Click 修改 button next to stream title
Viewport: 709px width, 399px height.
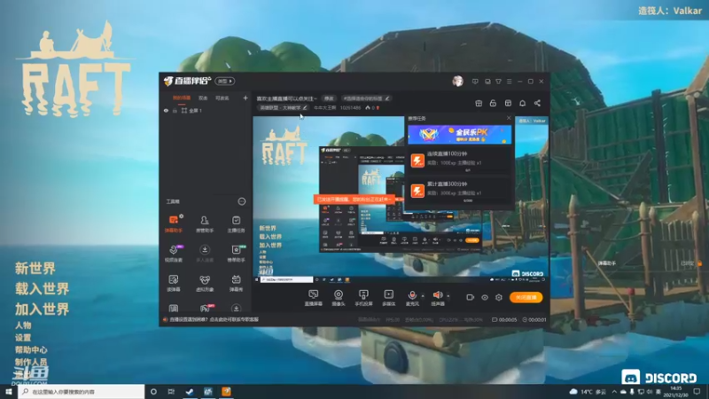[x=329, y=98]
